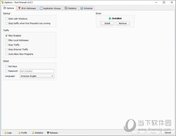The width and height of the screenshot is (176, 136).
Task: Check Stop Internet Traffic
Action: click(6, 49)
